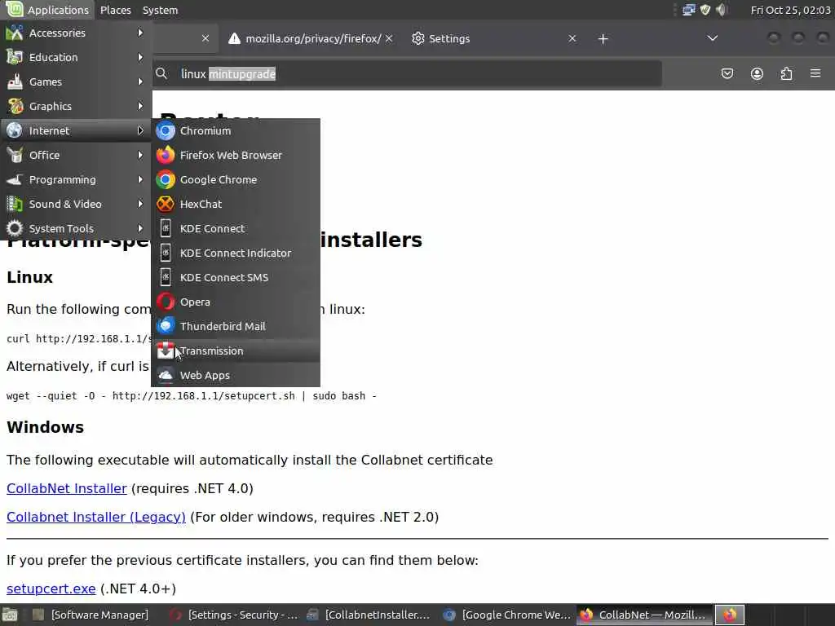Open Collabnet Installer (Legacy) link
Viewport: 835px width, 626px height.
pos(96,517)
